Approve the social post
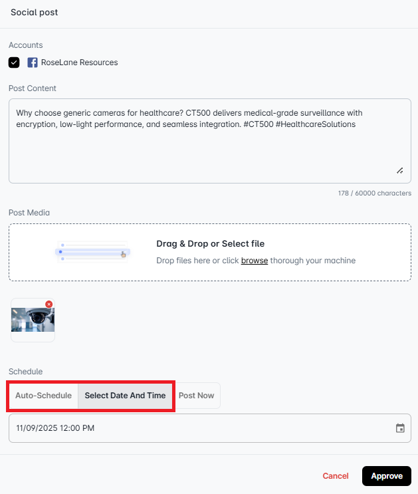The height and width of the screenshot is (494, 418). (387, 476)
